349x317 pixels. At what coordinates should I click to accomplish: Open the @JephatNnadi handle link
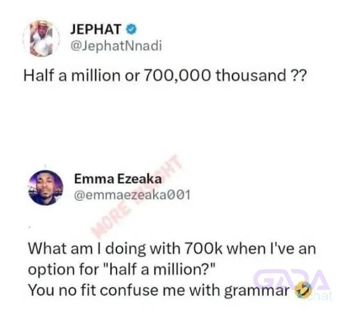[116, 46]
